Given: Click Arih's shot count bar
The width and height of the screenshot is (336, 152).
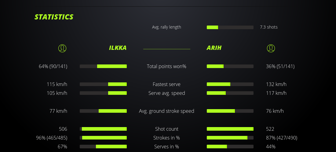Looking at the screenshot, I should pos(230,129).
